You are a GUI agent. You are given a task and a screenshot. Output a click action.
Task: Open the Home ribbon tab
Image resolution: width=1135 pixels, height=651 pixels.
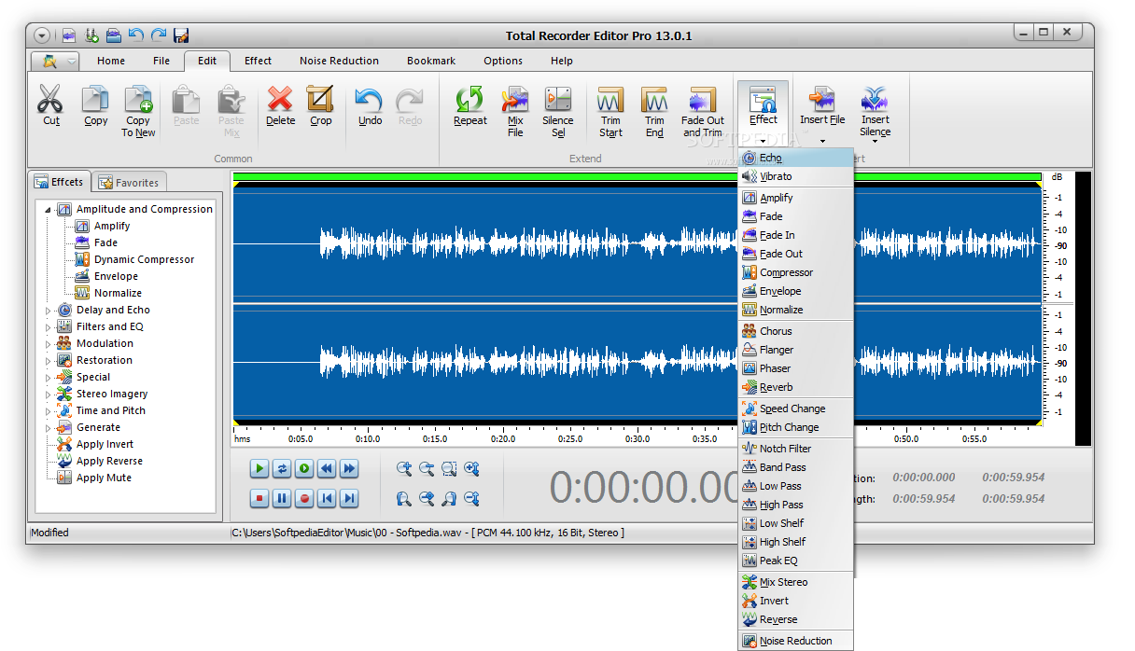pyautogui.click(x=111, y=61)
